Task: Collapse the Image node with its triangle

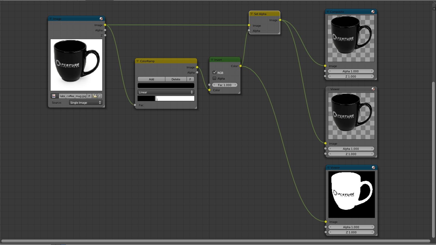Action: point(51,19)
